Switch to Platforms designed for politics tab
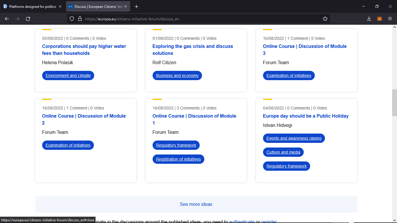Image resolution: width=397 pixels, height=223 pixels. click(33, 6)
